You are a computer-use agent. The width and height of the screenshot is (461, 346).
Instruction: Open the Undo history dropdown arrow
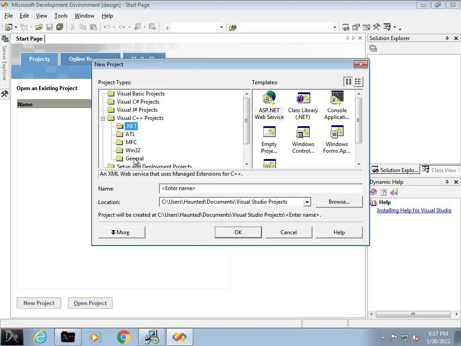[x=114, y=27]
